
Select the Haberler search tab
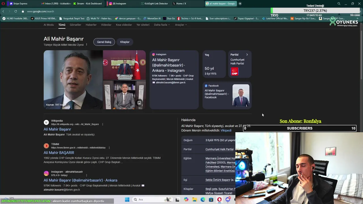coord(91,25)
